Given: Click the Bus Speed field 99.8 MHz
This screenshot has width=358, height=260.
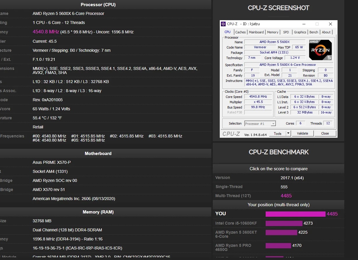Looking at the screenshot, I should [x=258, y=107].
